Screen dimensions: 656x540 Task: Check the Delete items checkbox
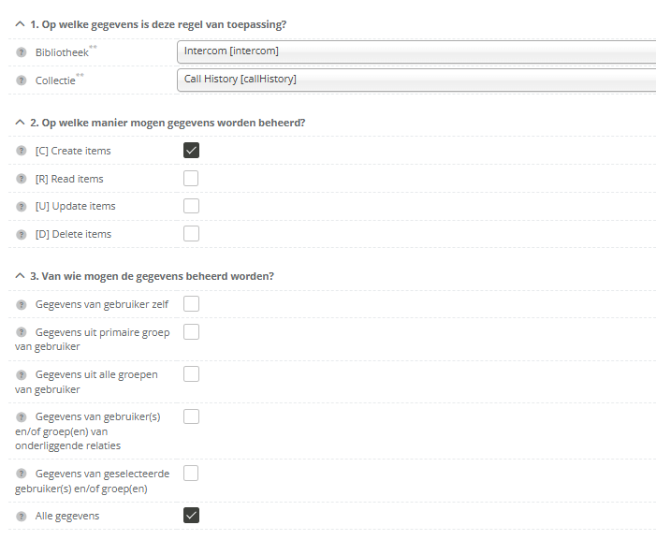[191, 234]
